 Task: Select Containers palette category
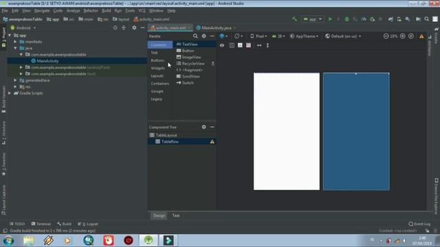[160, 84]
